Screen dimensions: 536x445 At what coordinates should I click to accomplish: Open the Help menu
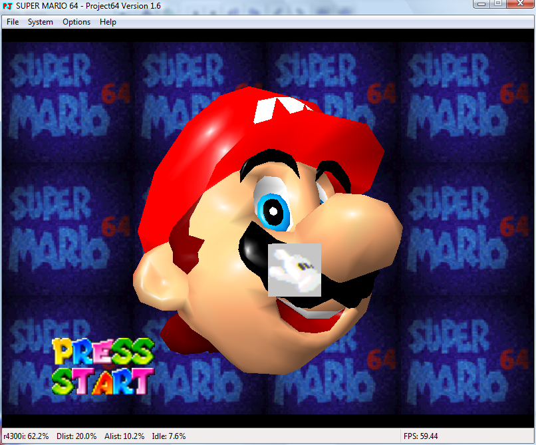[x=108, y=22]
